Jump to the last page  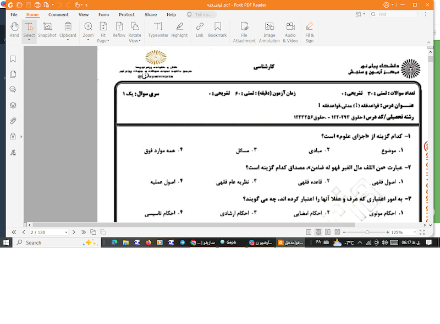(x=84, y=232)
